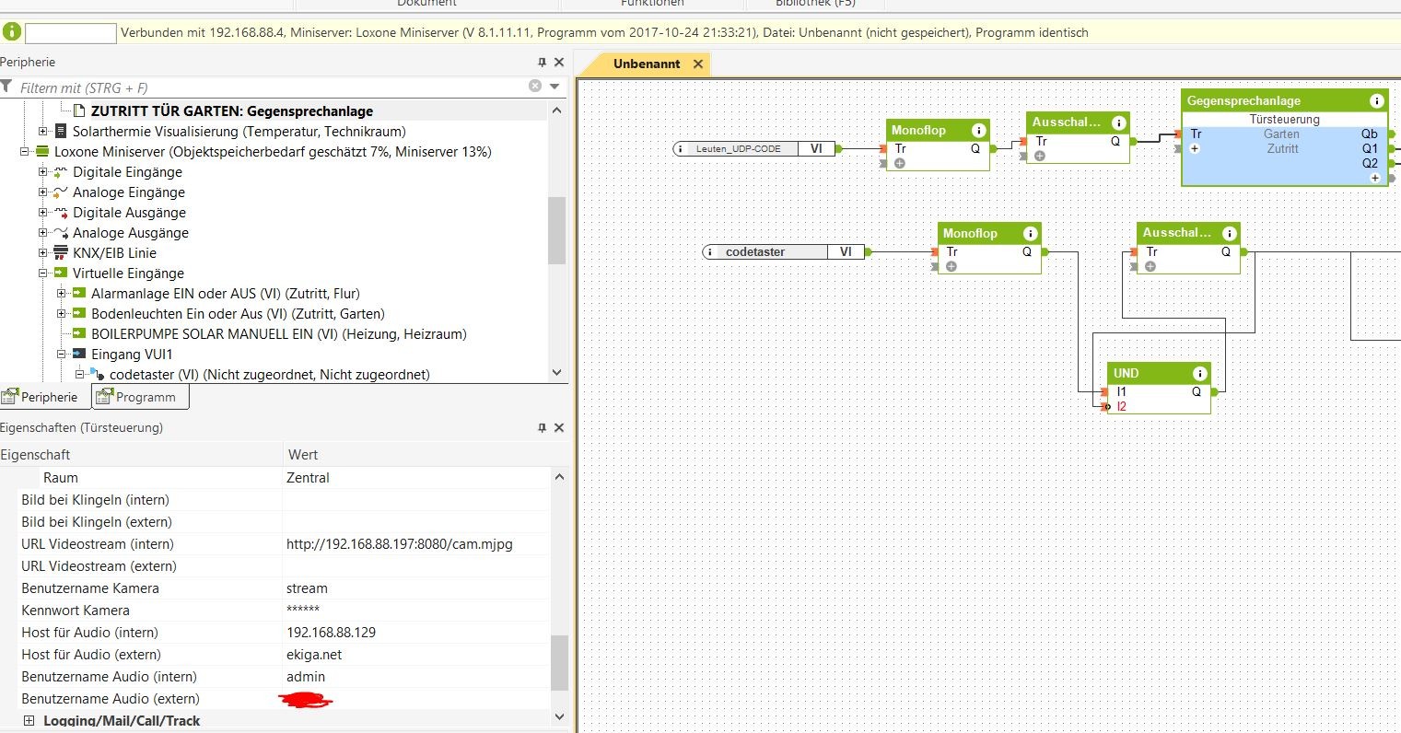
Task: Switch to the Peripherie tab
Action: click(45, 397)
